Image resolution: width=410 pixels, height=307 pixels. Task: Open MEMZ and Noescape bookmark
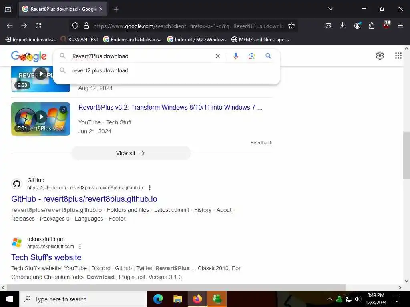(x=260, y=40)
